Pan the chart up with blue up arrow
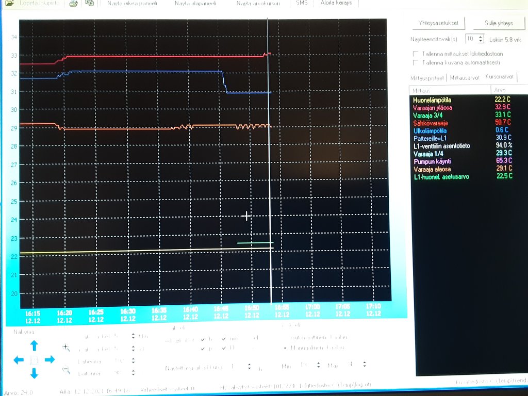528x396 pixels. coord(34,345)
